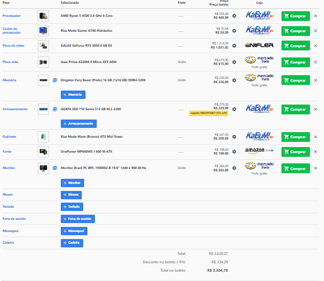This screenshot has height=281, width=324.
Task: Click coupon badge 'cupom MEUPCNET (5% off)'
Action: coord(209,113)
